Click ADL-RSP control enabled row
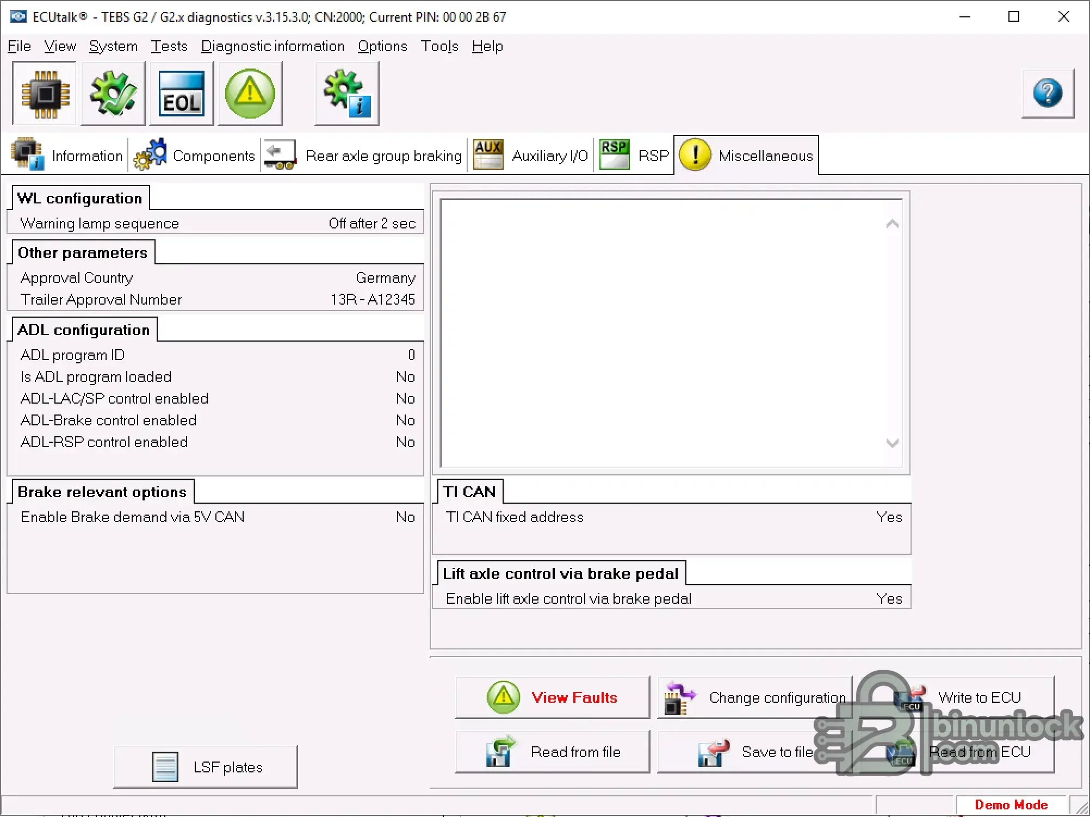 click(x=218, y=442)
